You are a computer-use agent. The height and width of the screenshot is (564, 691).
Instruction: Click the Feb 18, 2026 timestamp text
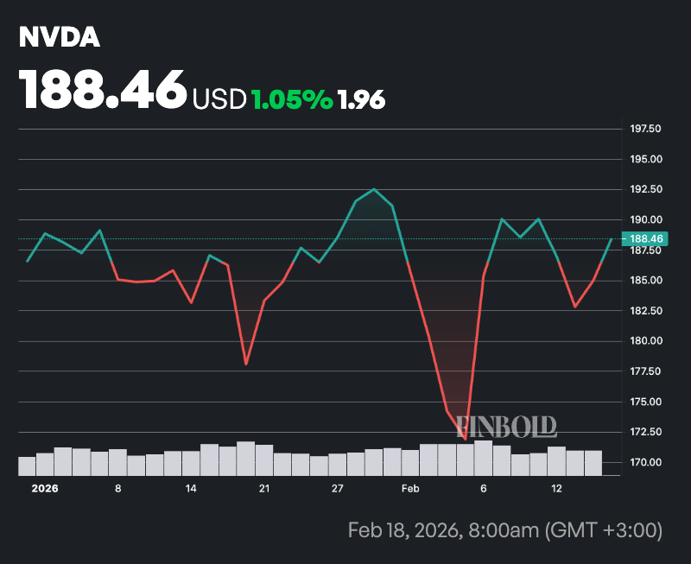pos(504,529)
